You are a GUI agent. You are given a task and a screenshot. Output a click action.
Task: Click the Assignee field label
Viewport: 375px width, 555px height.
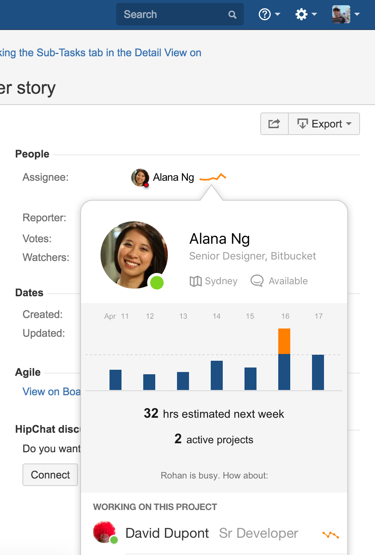point(45,177)
